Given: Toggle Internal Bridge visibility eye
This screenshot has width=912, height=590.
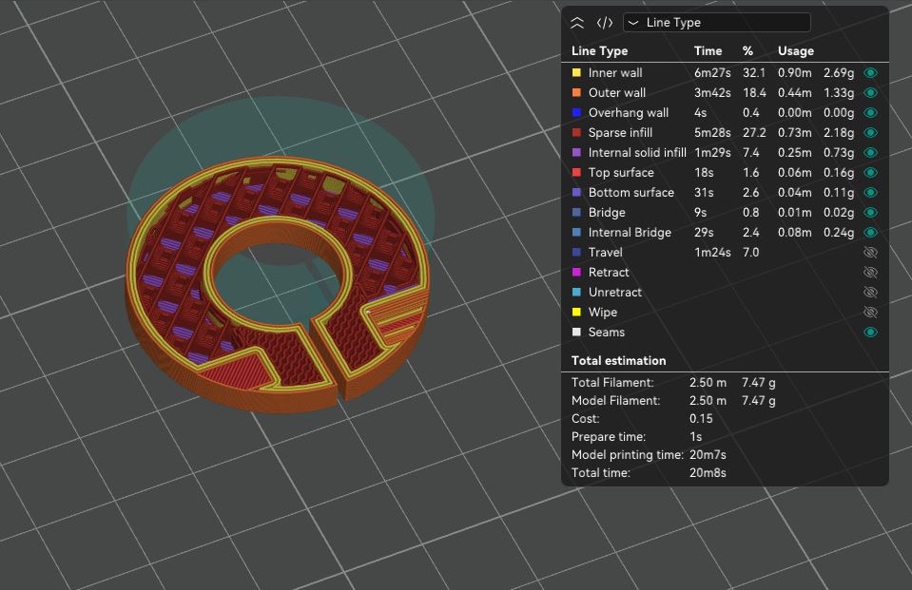Looking at the screenshot, I should coord(870,232).
